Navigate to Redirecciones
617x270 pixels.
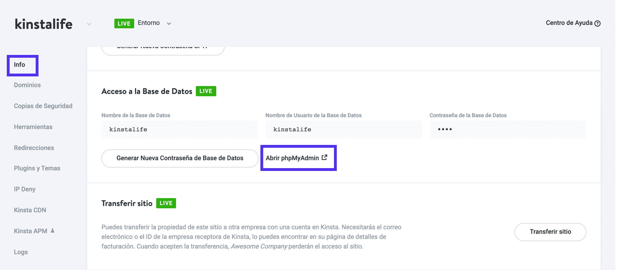34,148
